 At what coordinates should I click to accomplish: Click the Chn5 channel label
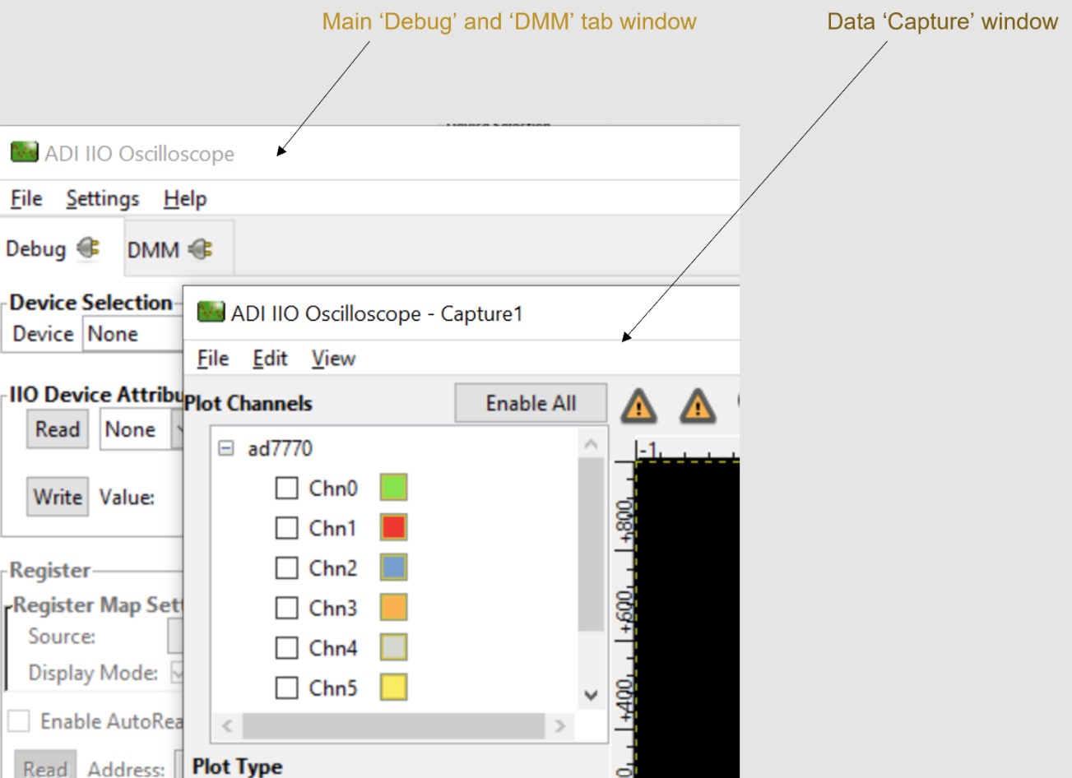[333, 687]
